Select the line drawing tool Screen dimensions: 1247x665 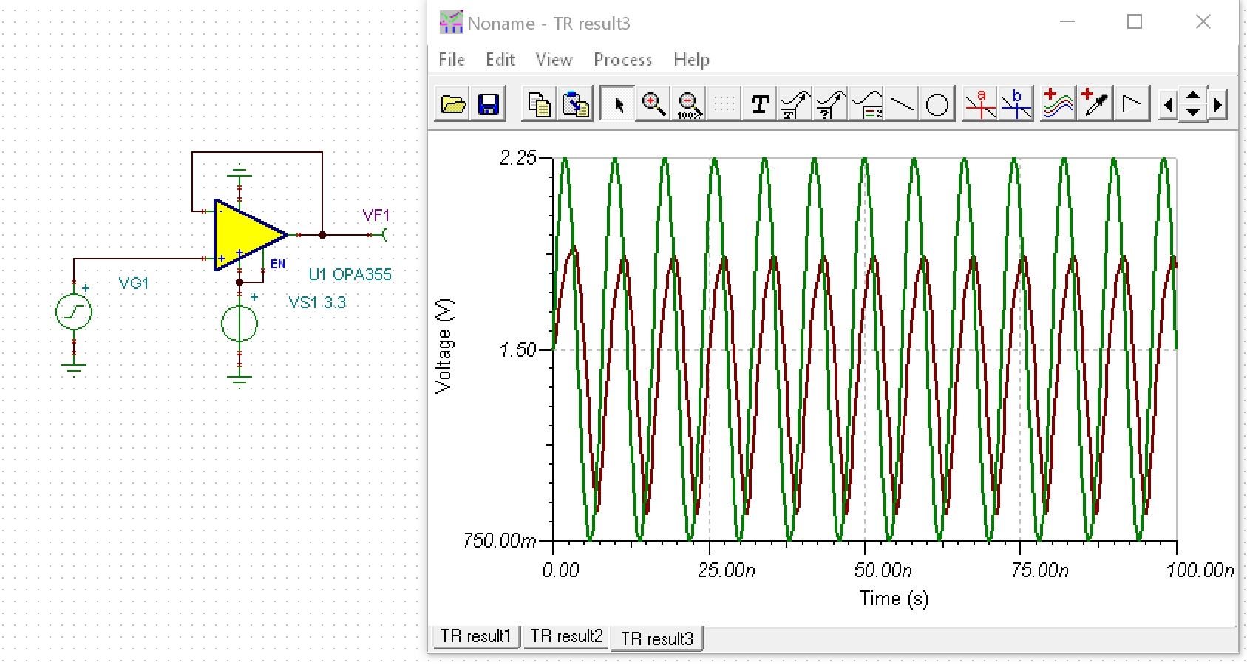902,105
